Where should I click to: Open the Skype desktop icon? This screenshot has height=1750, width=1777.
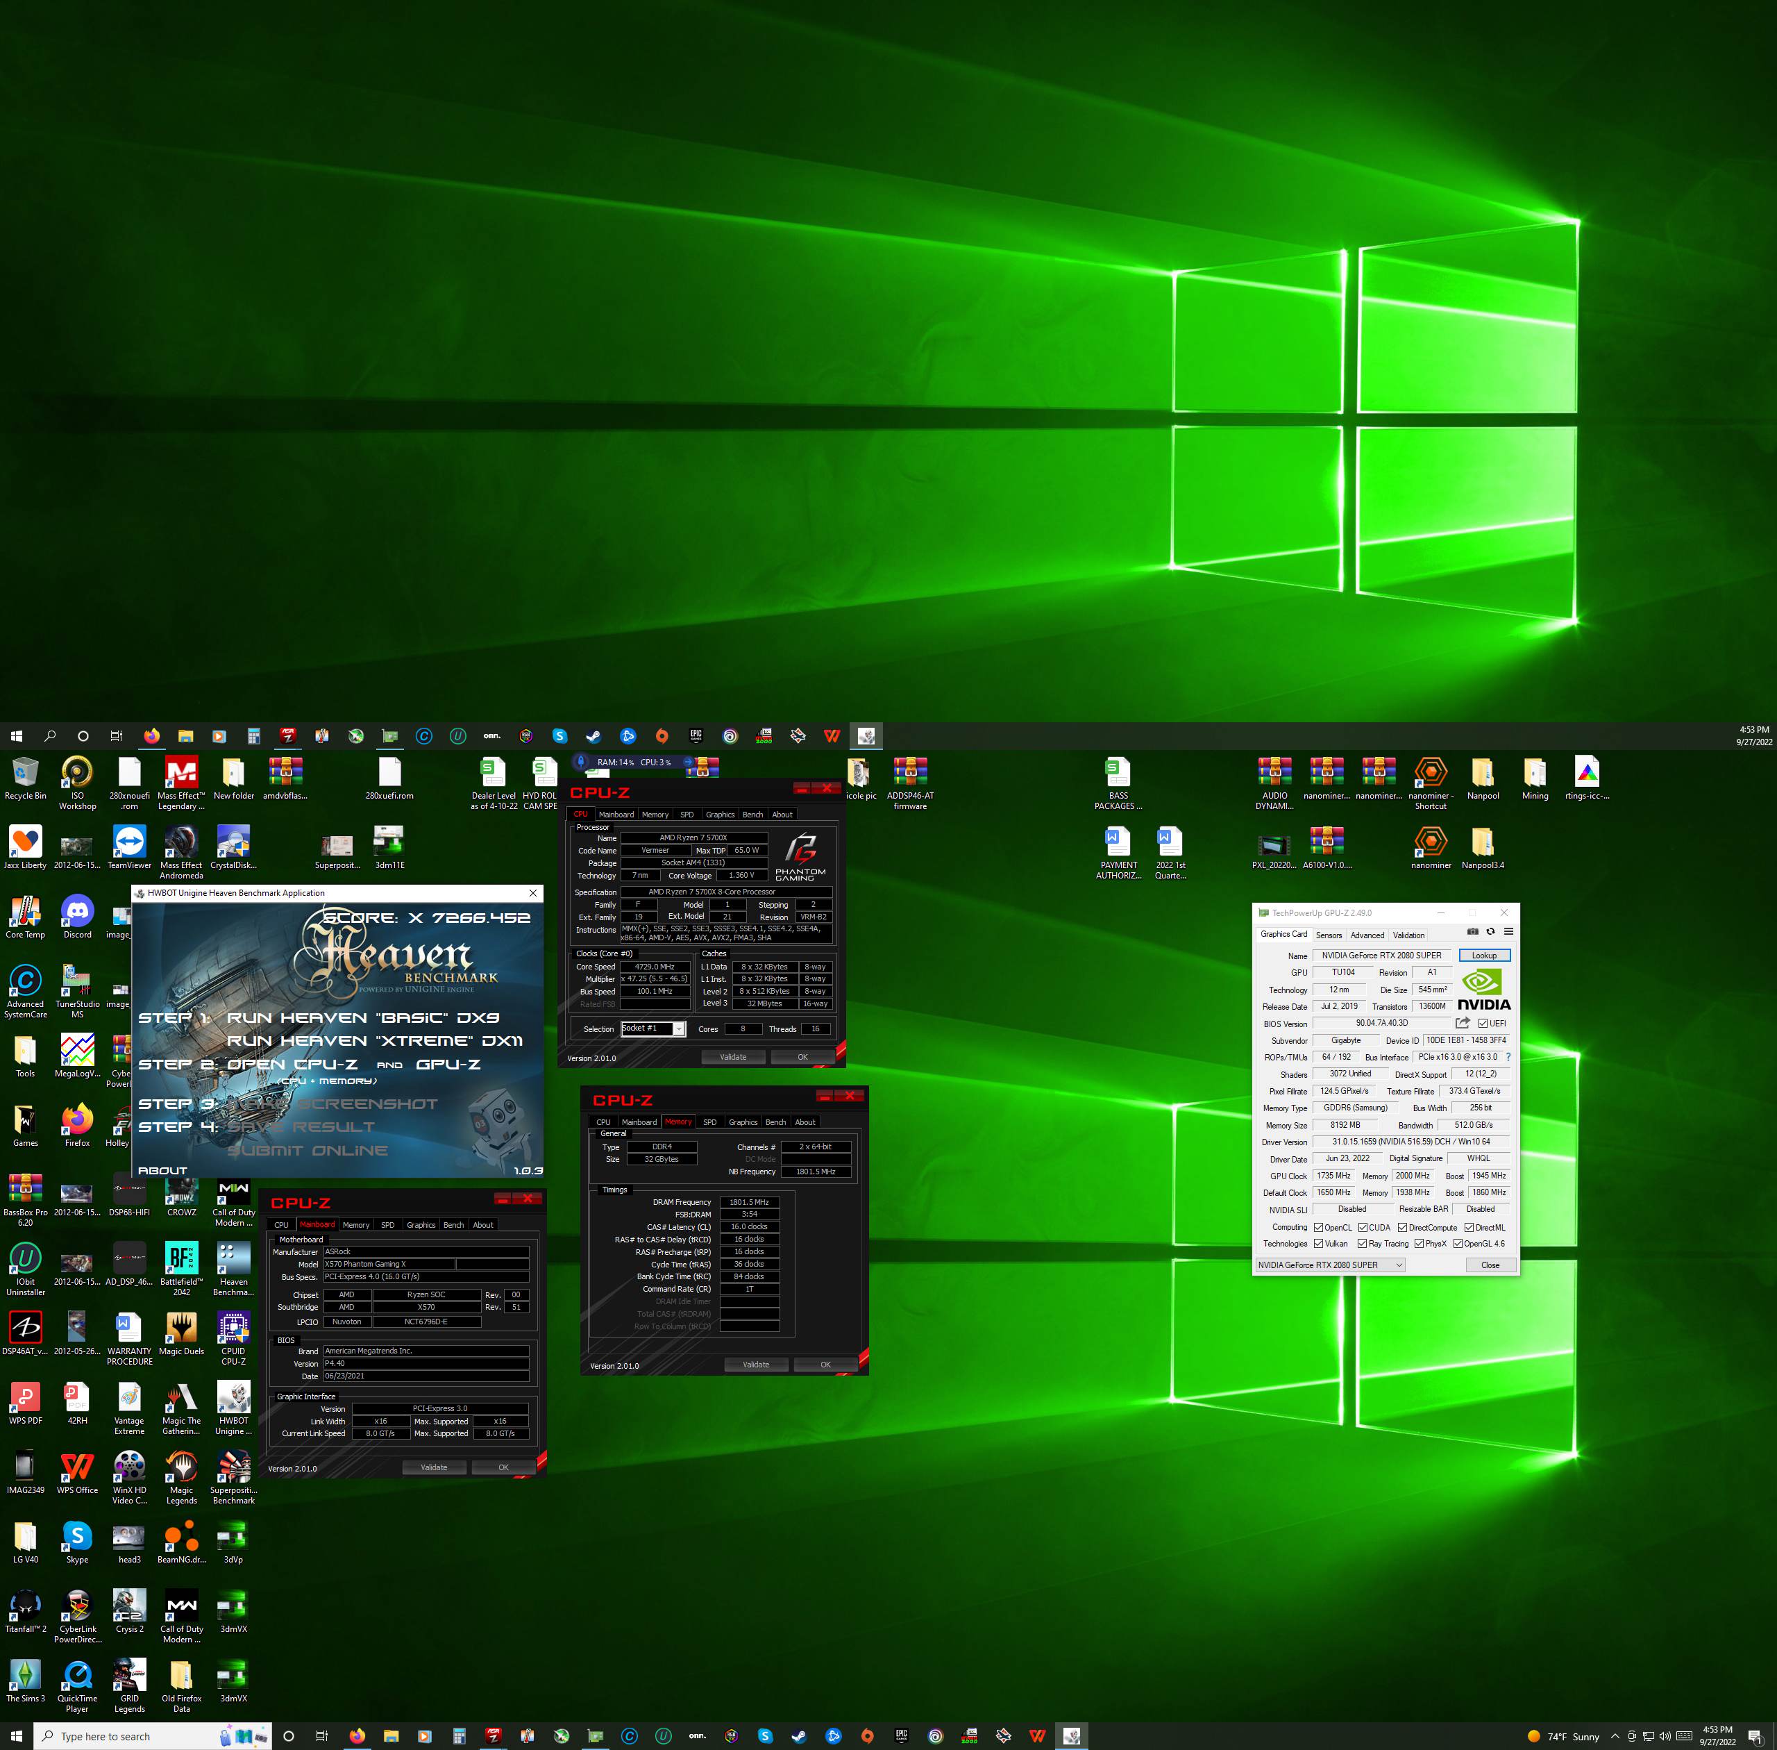pos(77,1542)
